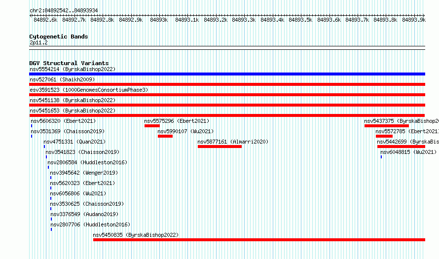Click the 84893.2k ruler tick label
This screenshot has width=439, height=259.
pos(216,20)
